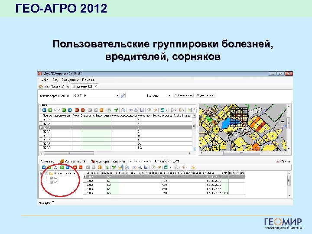Delete record with red minus in upper toolbar
This screenshot has width=312, height=234.
[x=83, y=110]
